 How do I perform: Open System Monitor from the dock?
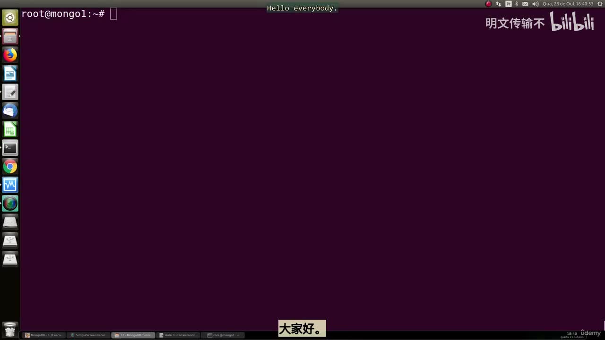pyautogui.click(x=10, y=185)
